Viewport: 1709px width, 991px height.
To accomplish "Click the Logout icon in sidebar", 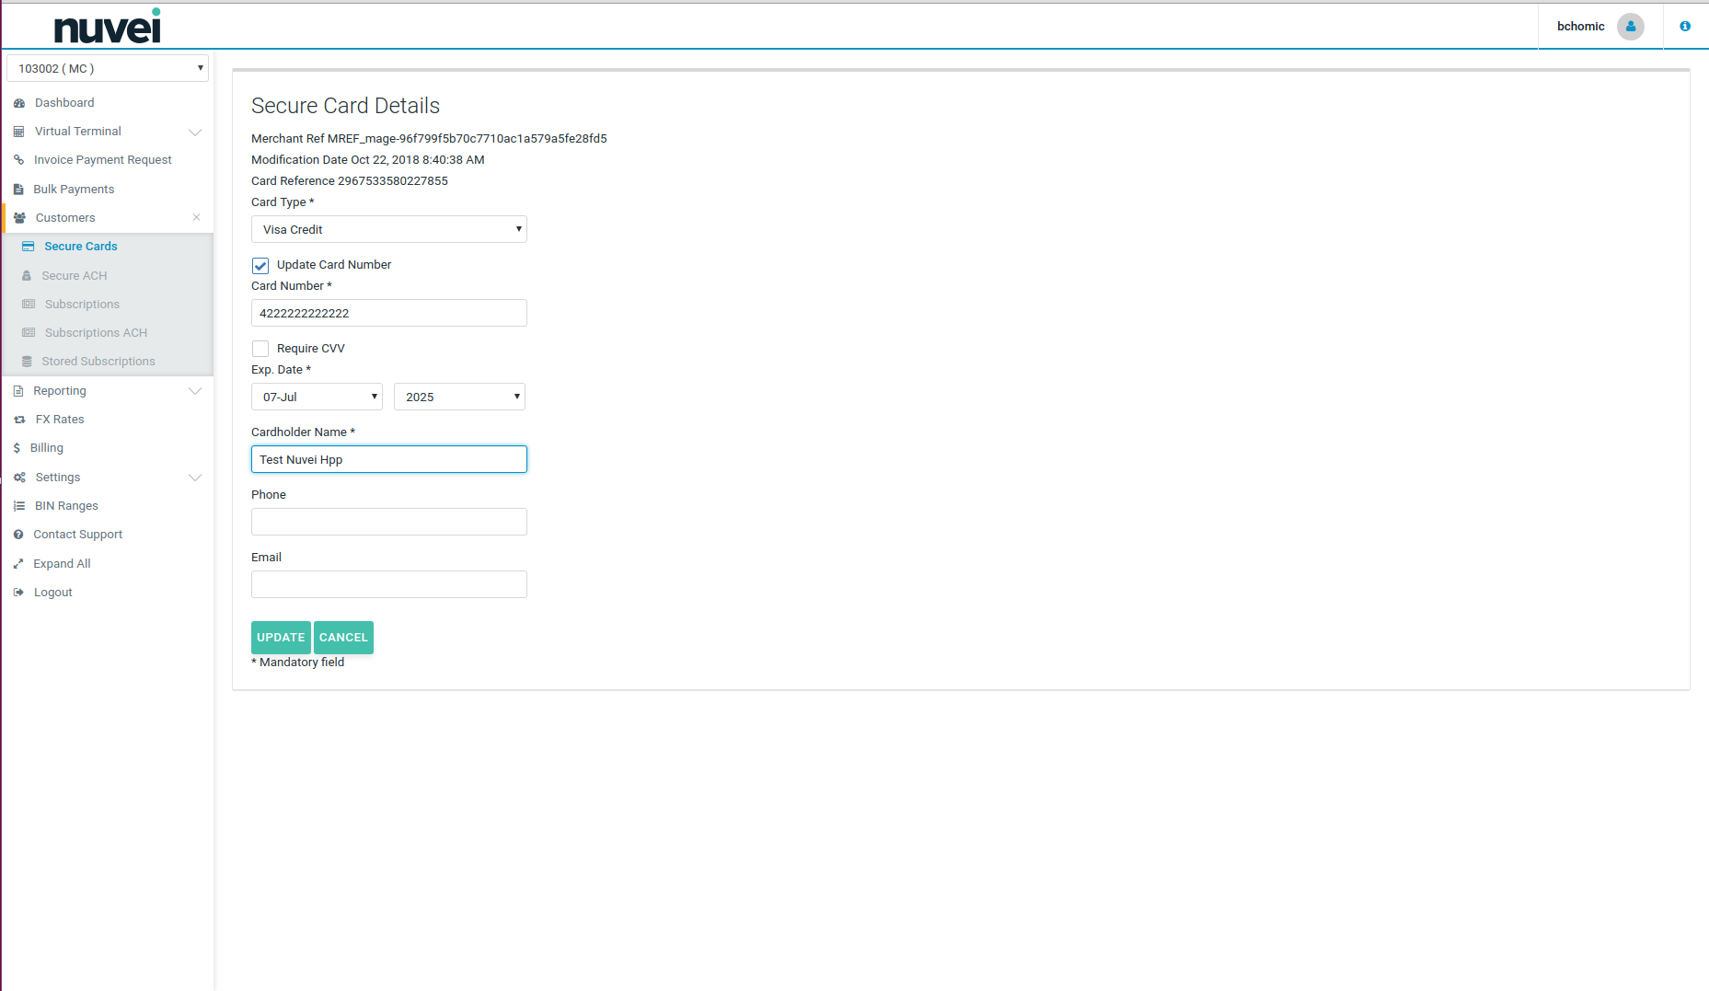I will (x=18, y=593).
